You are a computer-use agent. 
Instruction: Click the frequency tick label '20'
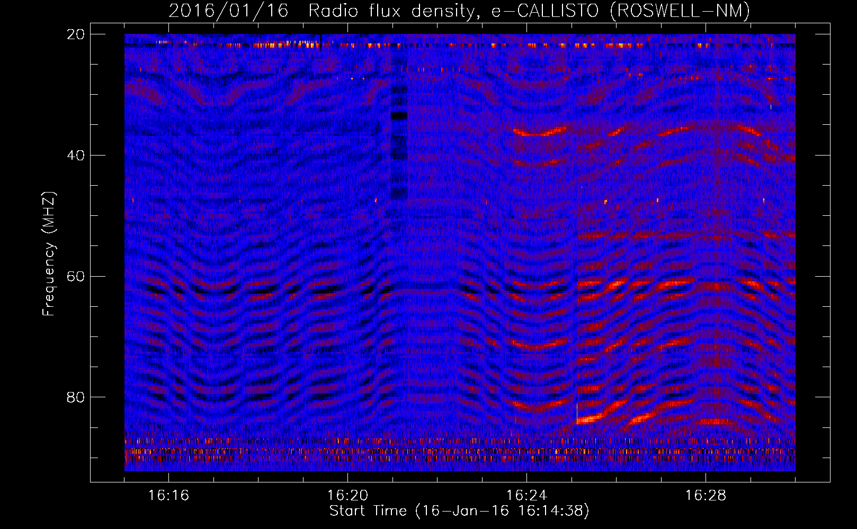click(x=76, y=34)
